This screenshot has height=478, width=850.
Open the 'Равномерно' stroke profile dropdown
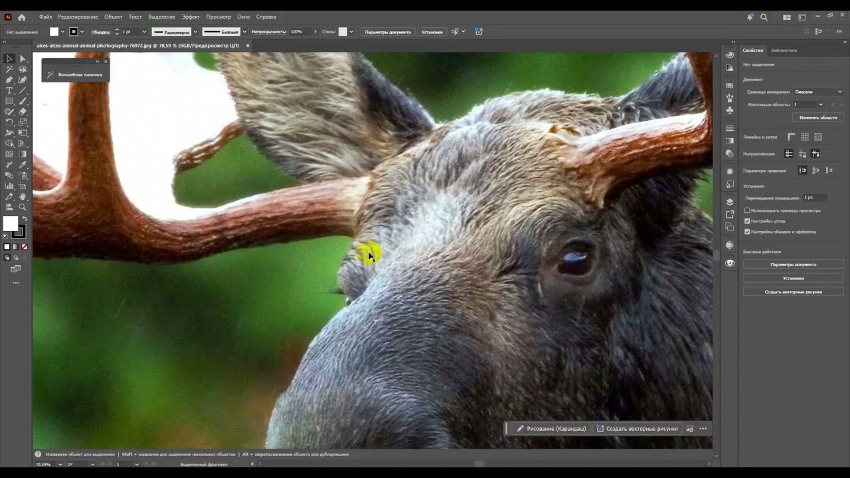(195, 32)
